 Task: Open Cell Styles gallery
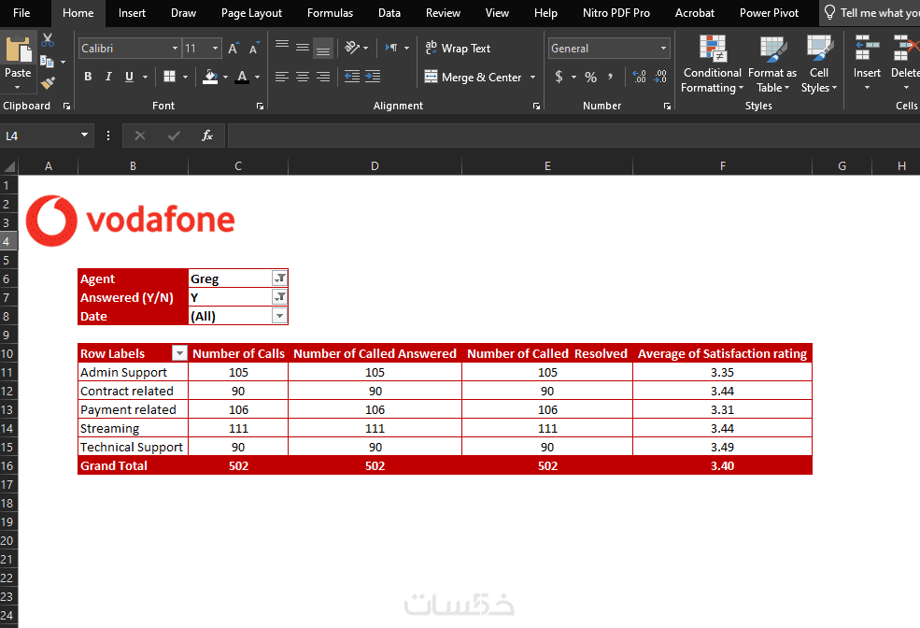click(x=818, y=64)
